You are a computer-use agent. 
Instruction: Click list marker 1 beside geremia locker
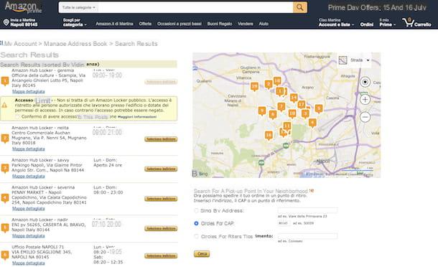click(5, 81)
